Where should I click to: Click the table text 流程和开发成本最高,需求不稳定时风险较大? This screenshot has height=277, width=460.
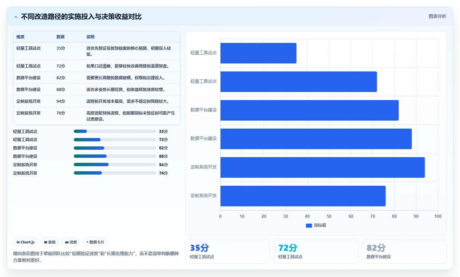click(x=128, y=101)
